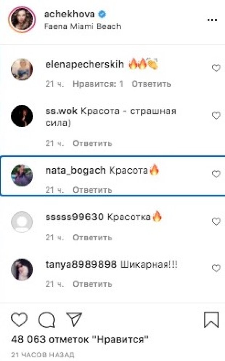This screenshot has width=225, height=361.
Task: Open ss.wok's profile picture
Action: [22, 116]
